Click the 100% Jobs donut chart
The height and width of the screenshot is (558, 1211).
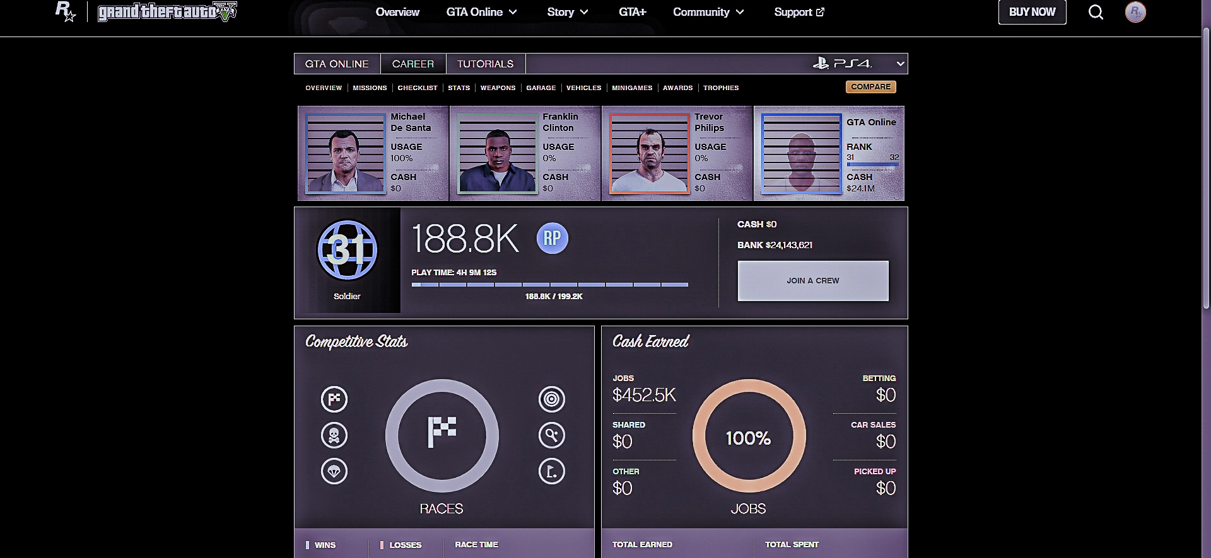pyautogui.click(x=749, y=436)
